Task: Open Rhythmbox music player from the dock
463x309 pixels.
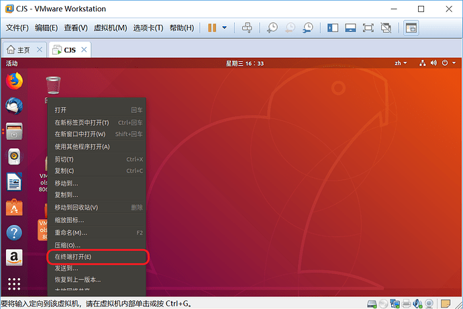Action: [14, 157]
